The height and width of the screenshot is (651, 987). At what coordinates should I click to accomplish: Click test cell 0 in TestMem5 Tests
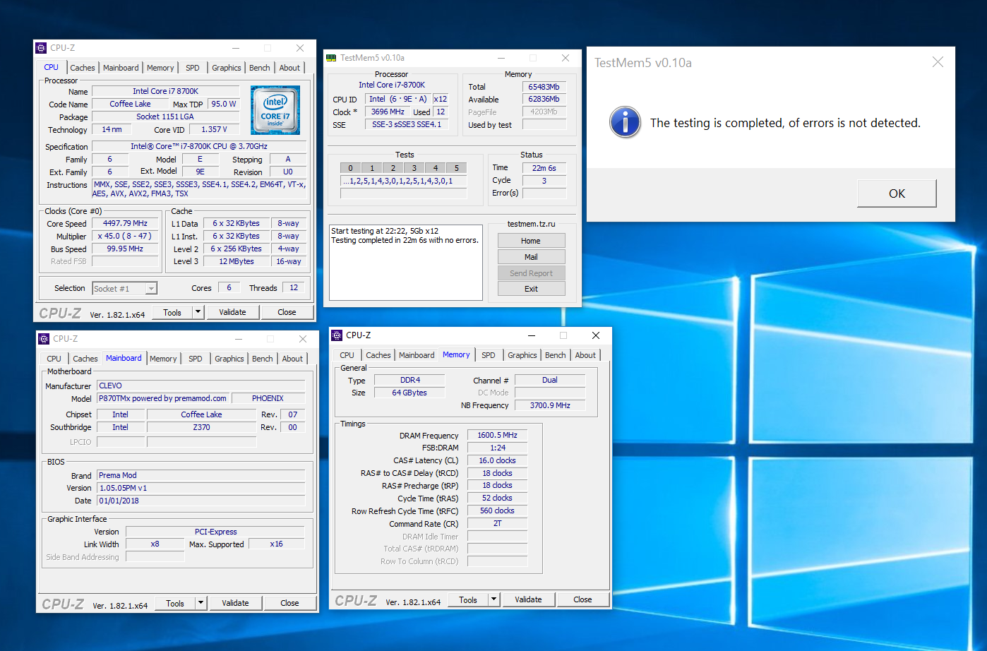351,168
